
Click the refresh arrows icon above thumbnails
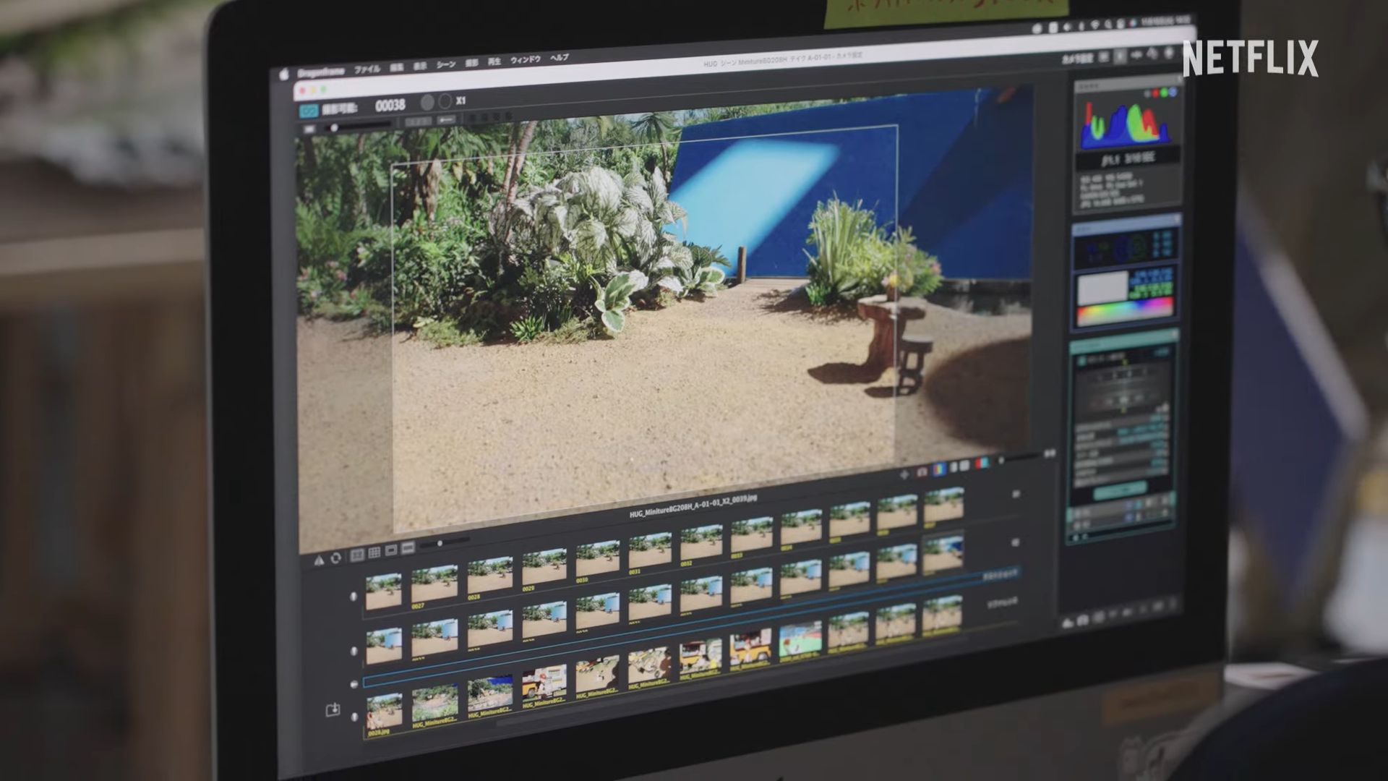tap(336, 558)
